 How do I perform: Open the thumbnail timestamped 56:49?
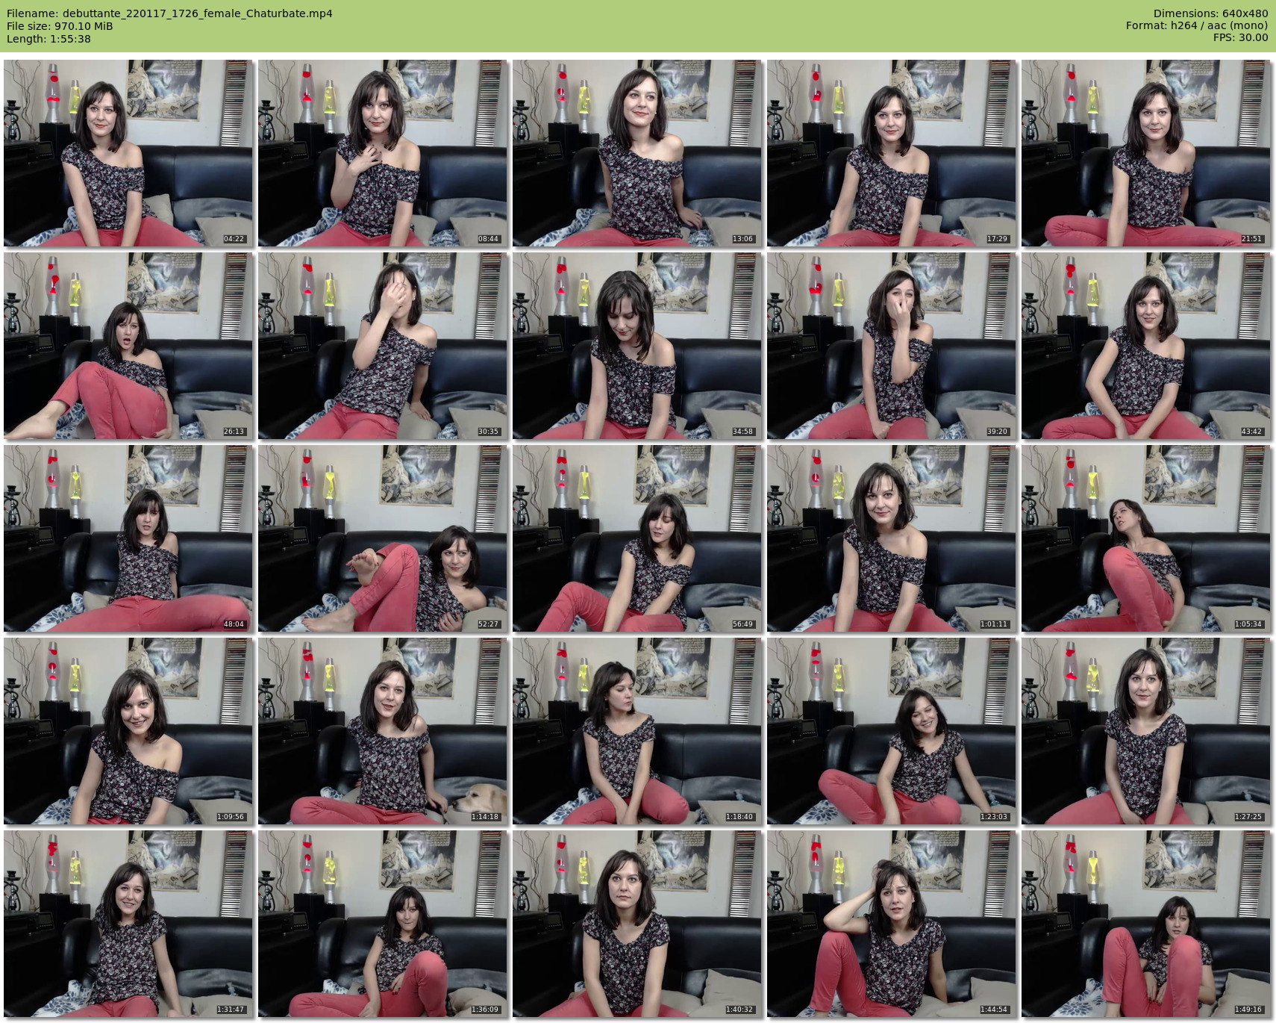tap(637, 538)
